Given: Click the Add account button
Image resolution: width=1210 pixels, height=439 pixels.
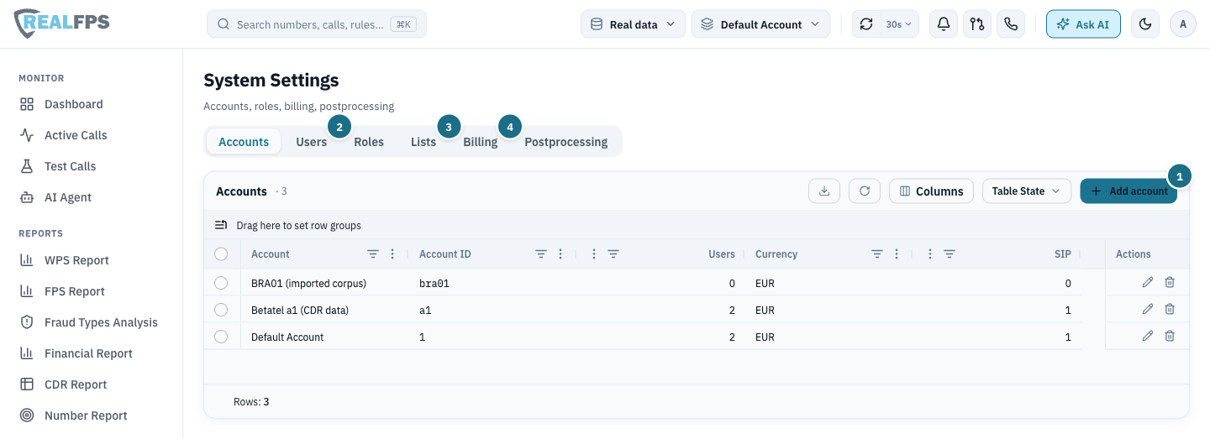Looking at the screenshot, I should [1128, 191].
